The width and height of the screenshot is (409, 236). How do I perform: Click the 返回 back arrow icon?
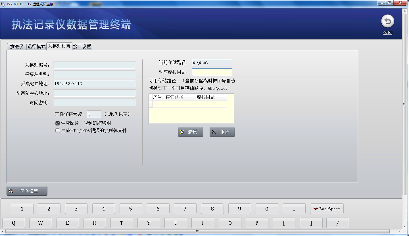click(x=387, y=22)
